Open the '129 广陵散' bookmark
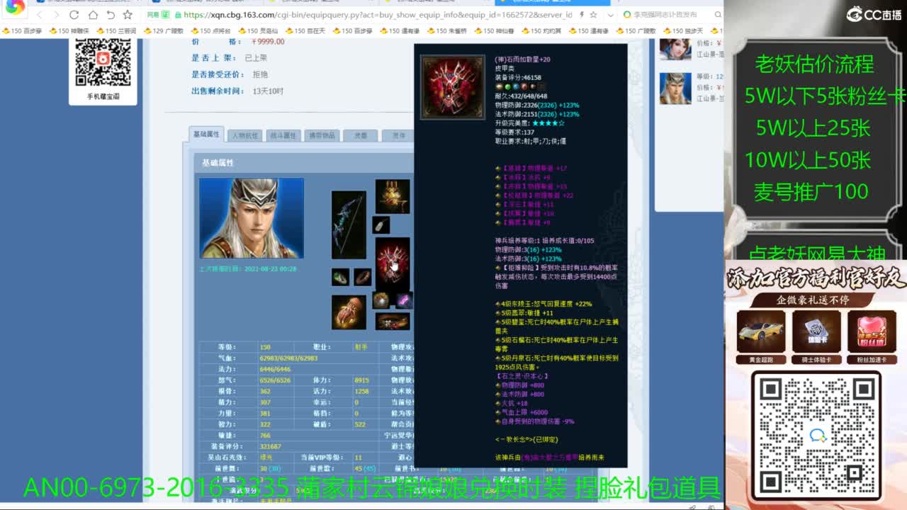This screenshot has width=907, height=510. (x=163, y=31)
